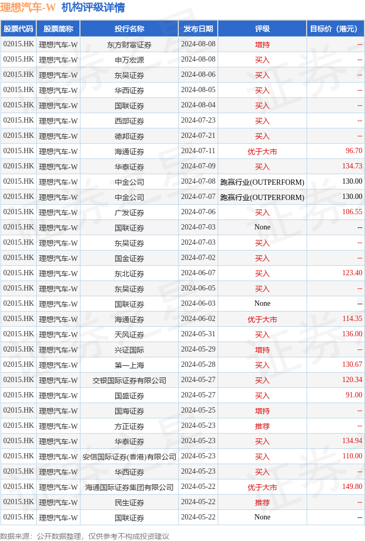Click 安信国际证券(香港)有限公司 cell
The image size is (365, 541).
[129, 457]
